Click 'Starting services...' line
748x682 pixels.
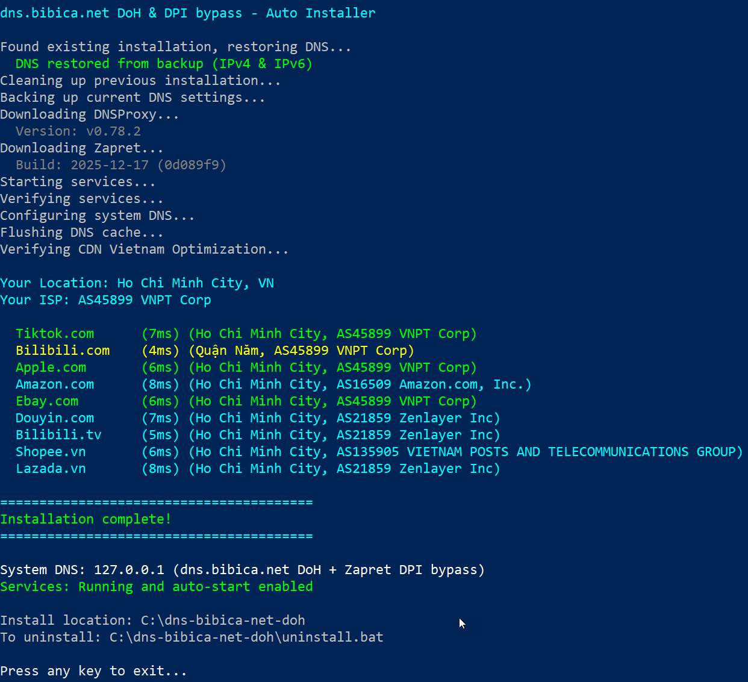click(78, 182)
